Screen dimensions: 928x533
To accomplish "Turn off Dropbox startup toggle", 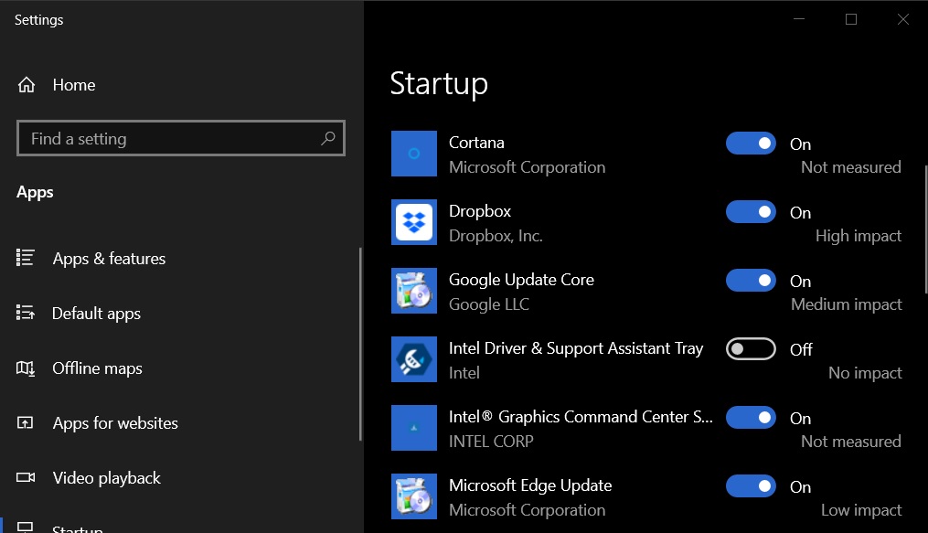I will pos(751,212).
